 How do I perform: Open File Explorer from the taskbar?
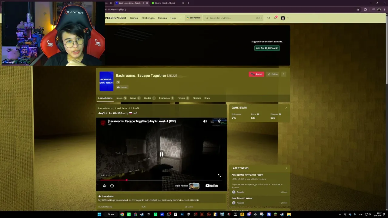289,215
